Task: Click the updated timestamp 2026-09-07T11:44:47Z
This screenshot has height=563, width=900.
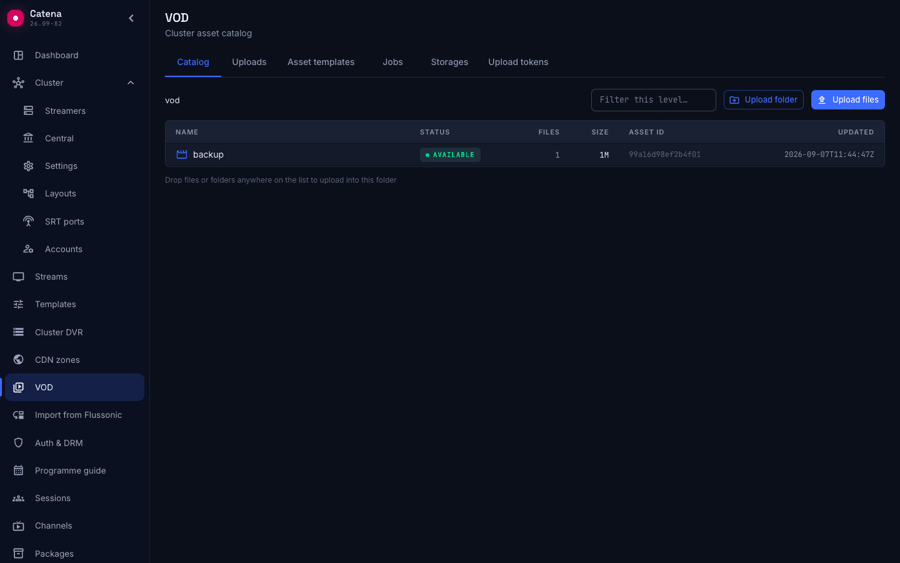Action: (829, 155)
